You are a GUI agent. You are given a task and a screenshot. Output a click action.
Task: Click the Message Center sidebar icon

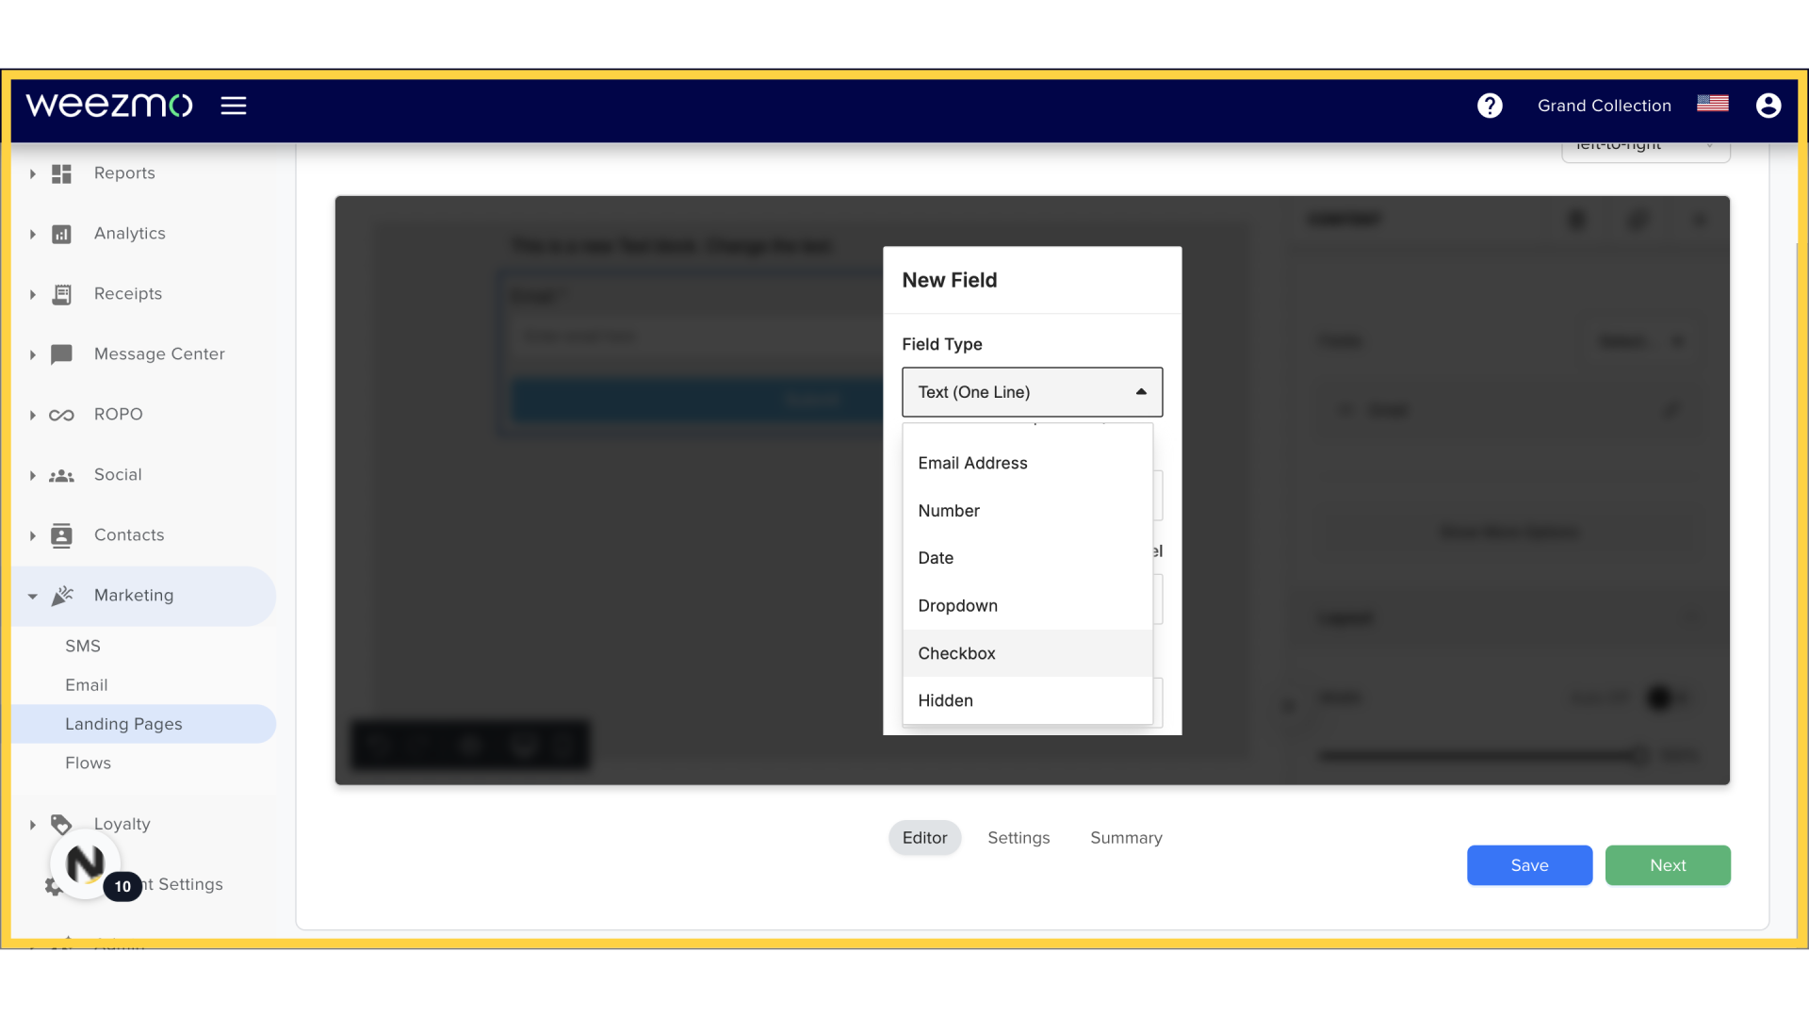61,353
